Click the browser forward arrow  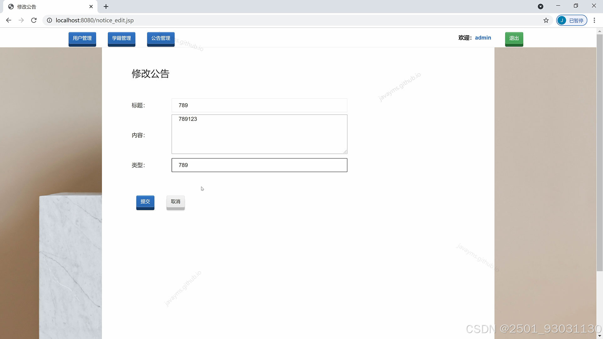click(x=21, y=20)
